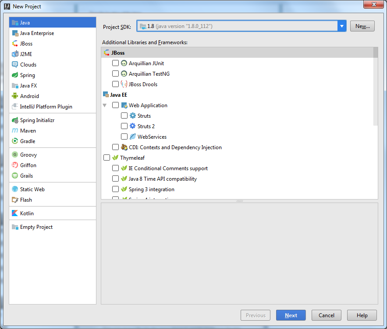The height and width of the screenshot is (329, 387).
Task: Click the Next button
Action: 291,315
